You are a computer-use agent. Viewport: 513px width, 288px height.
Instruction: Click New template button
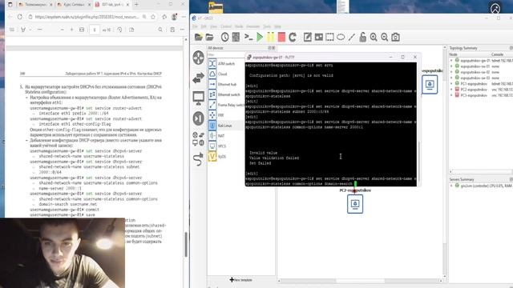pyautogui.click(x=241, y=280)
